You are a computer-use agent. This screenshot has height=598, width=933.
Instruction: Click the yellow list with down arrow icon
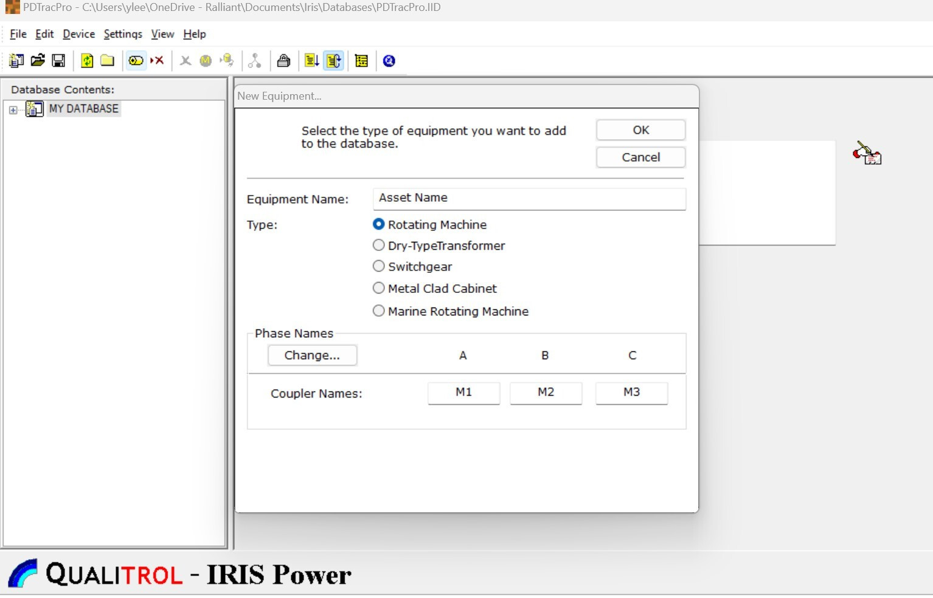[311, 61]
